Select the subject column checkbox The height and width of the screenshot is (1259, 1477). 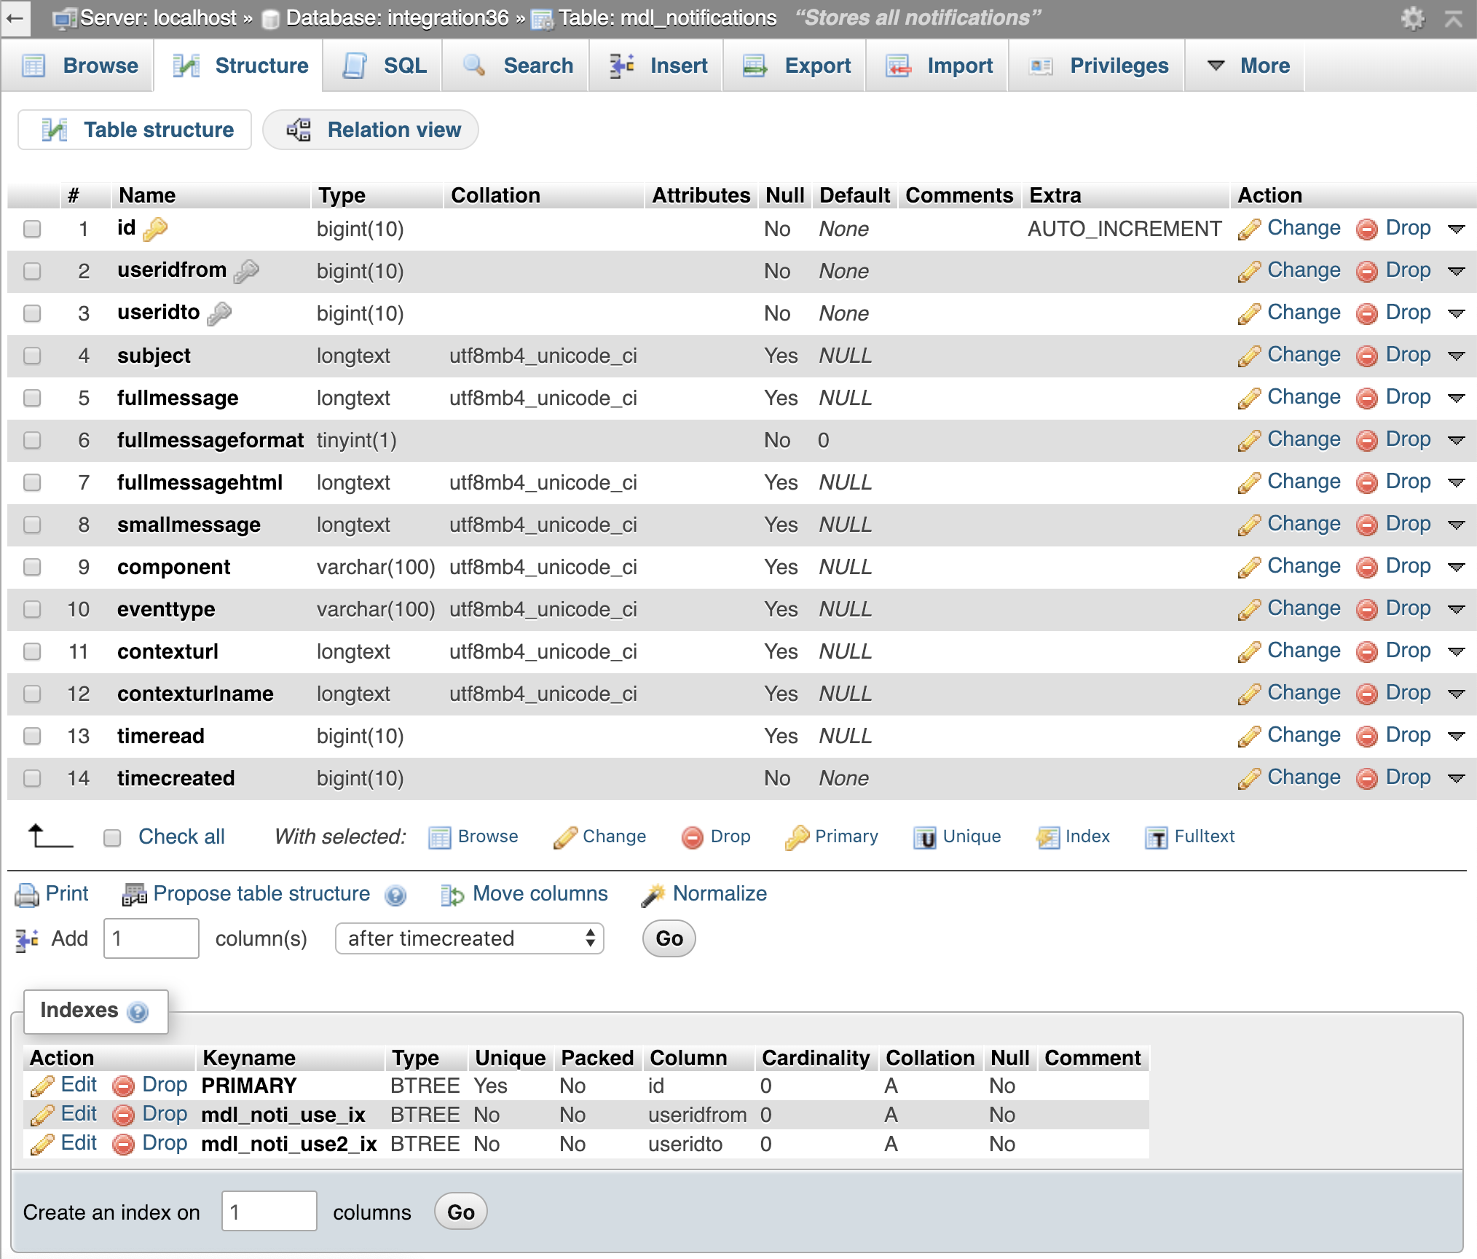32,356
